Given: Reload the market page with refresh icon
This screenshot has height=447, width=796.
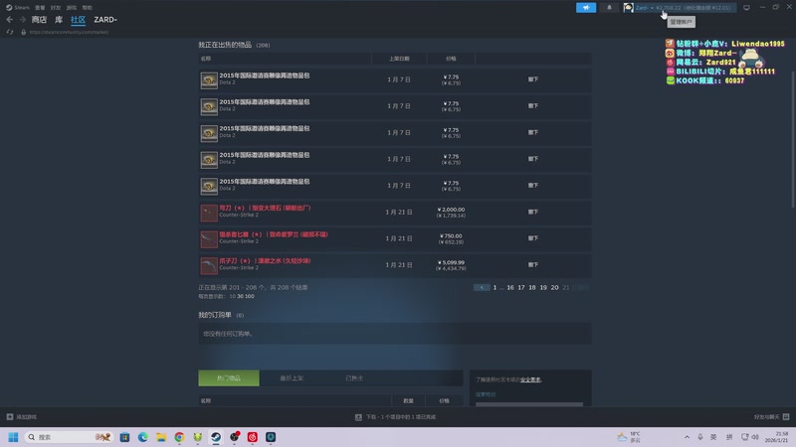Looking at the screenshot, I should coord(10,32).
